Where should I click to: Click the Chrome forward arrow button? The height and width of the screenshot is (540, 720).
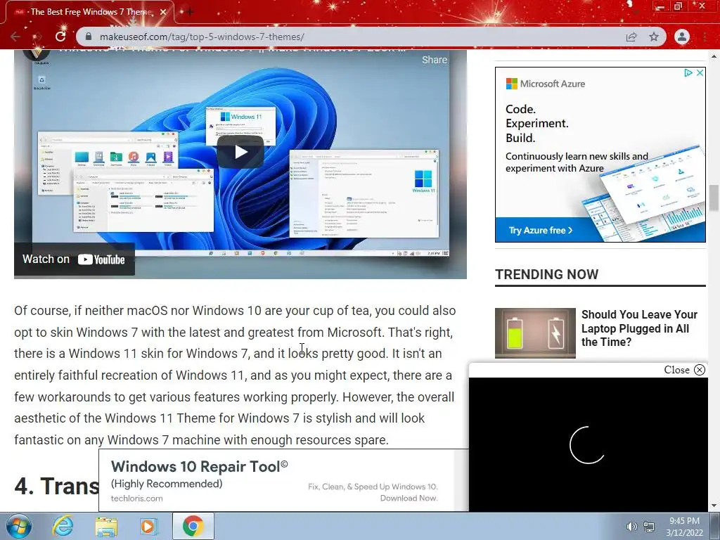[38, 37]
